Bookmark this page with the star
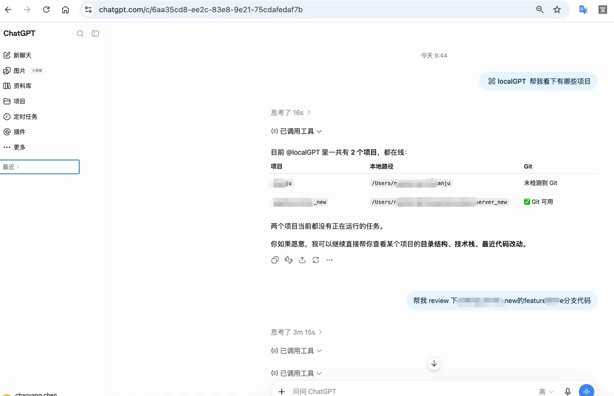 [557, 10]
